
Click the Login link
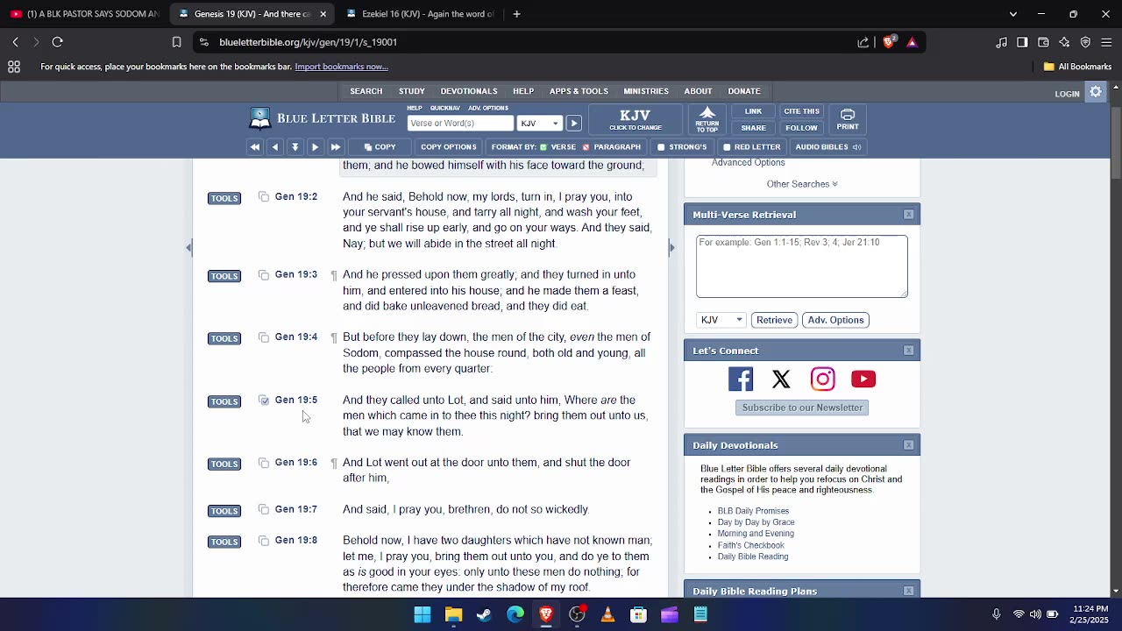click(x=1067, y=94)
